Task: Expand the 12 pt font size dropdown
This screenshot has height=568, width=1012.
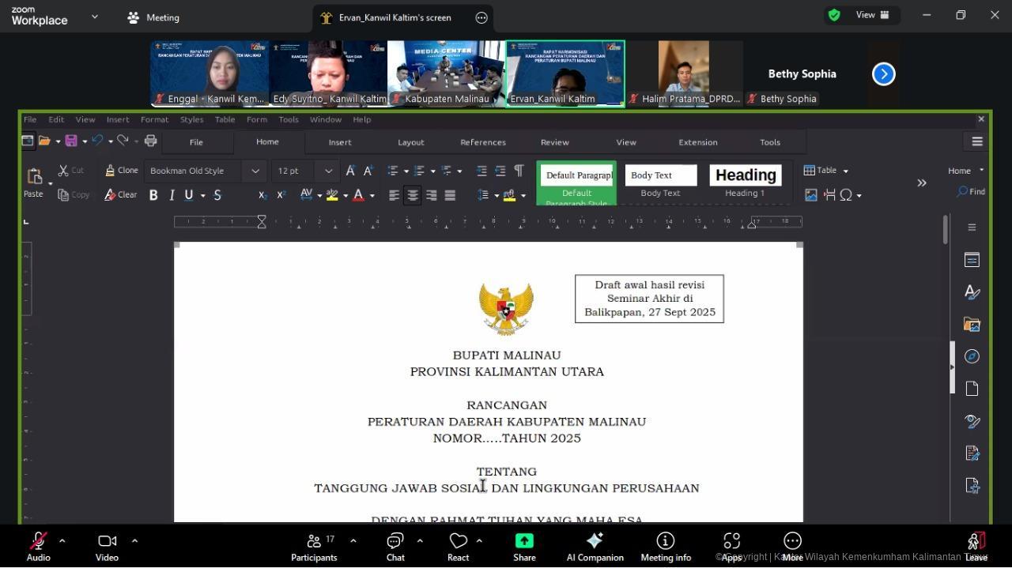Action: click(328, 171)
